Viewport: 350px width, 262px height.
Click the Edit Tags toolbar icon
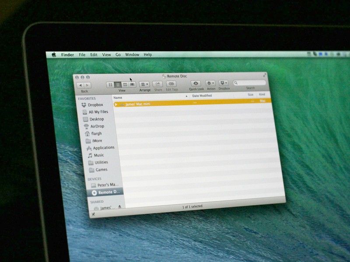pos(171,84)
